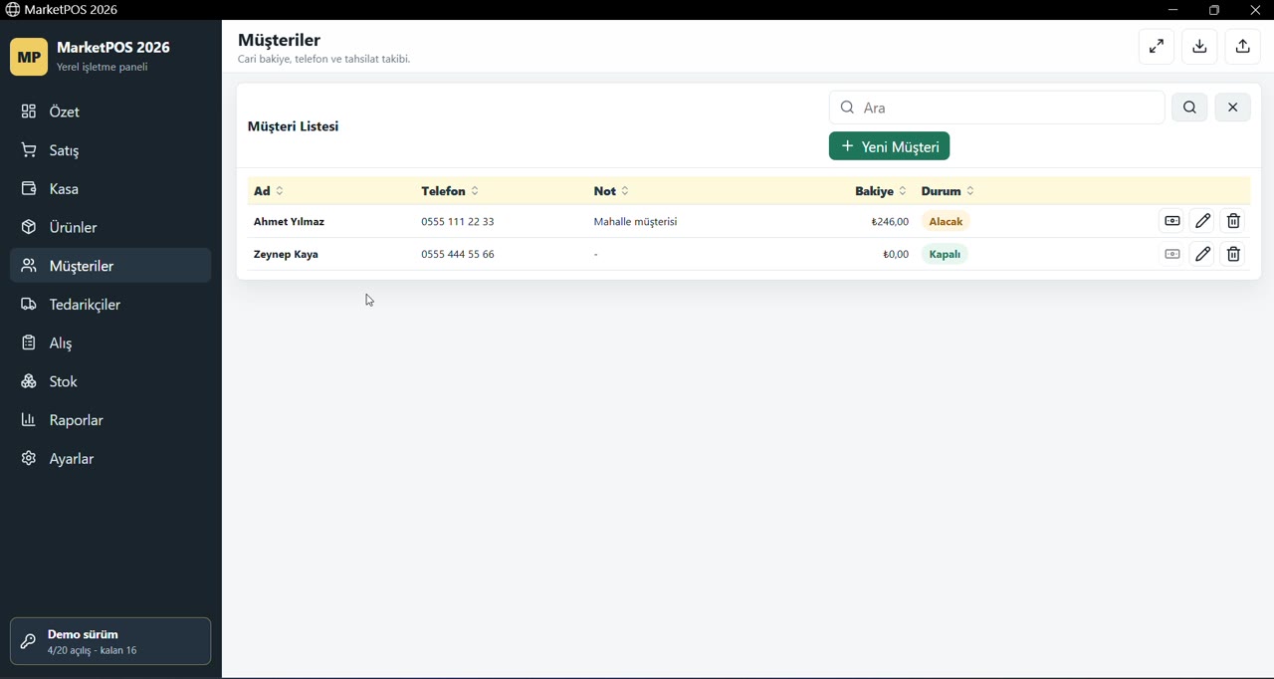Edit Ahmet Yılmaz with pencil icon

1203,221
